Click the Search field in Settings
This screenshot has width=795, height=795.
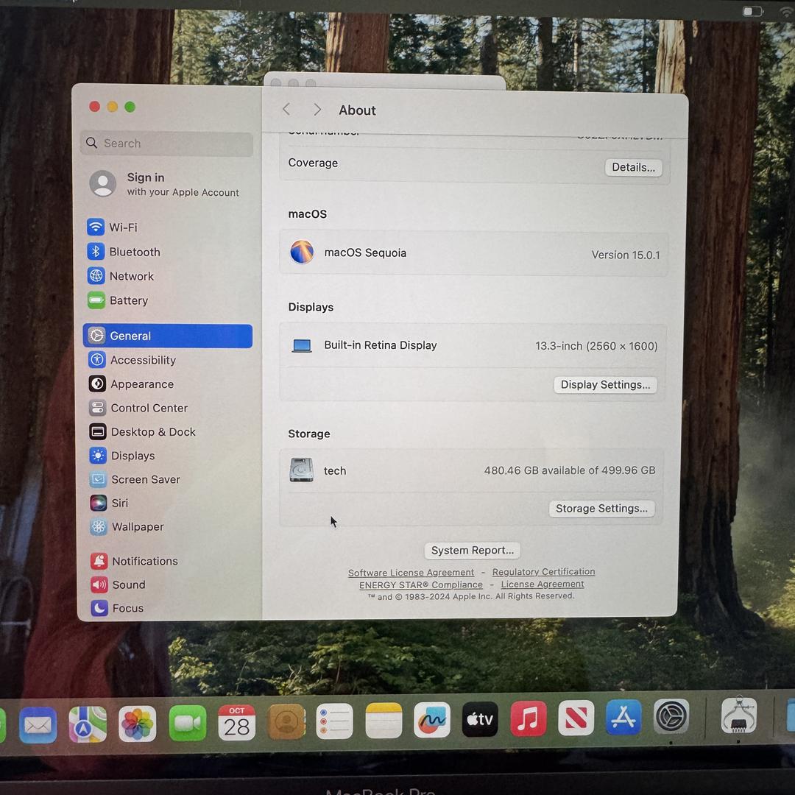167,144
